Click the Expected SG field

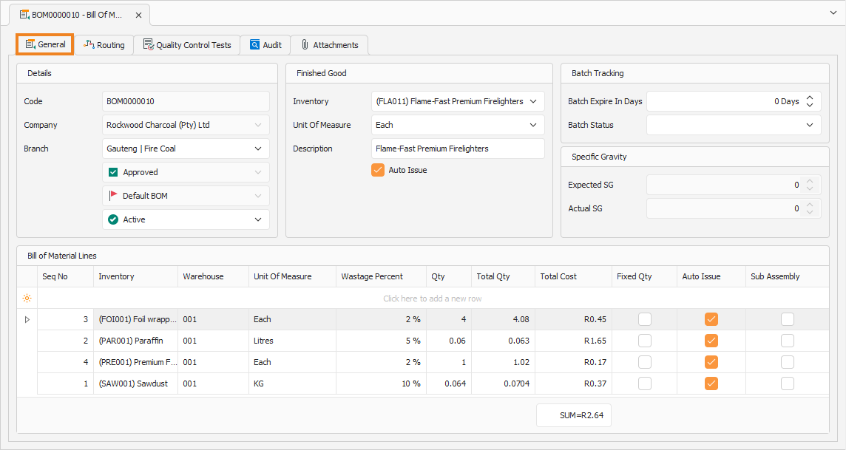click(x=734, y=185)
